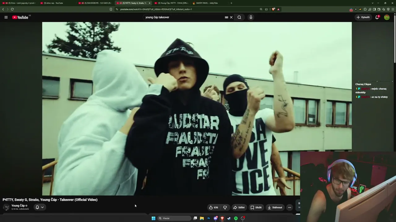Open Brave Leo AI sparkle icon

(384, 9)
